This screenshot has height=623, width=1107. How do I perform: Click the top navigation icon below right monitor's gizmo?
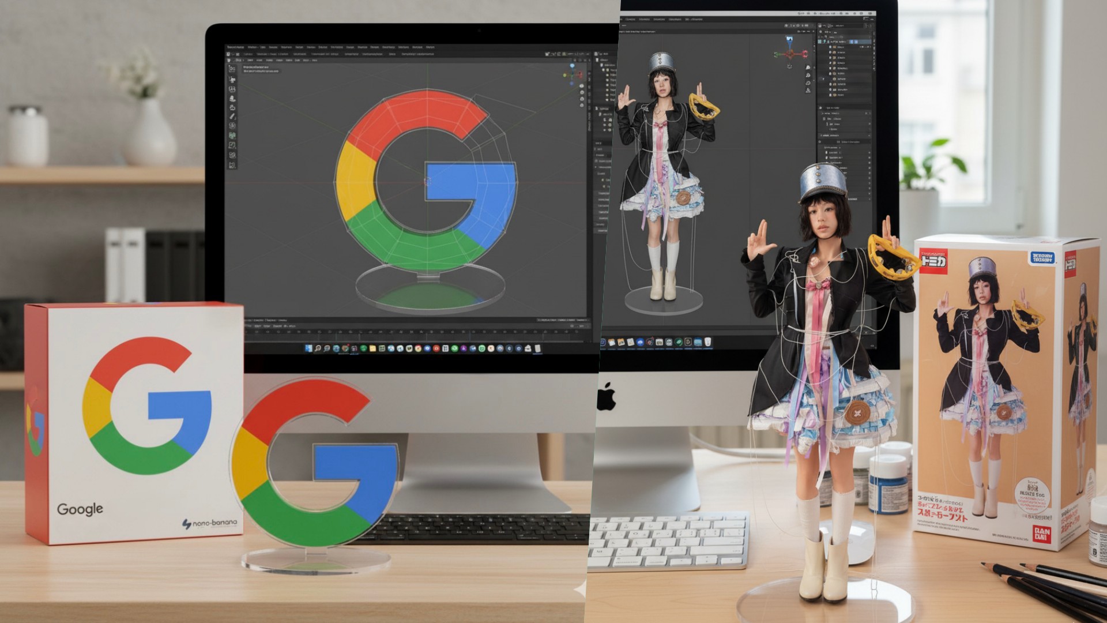pos(808,67)
